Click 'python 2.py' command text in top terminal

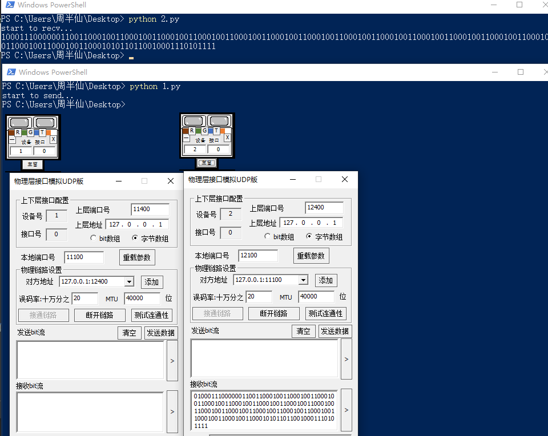click(x=154, y=19)
